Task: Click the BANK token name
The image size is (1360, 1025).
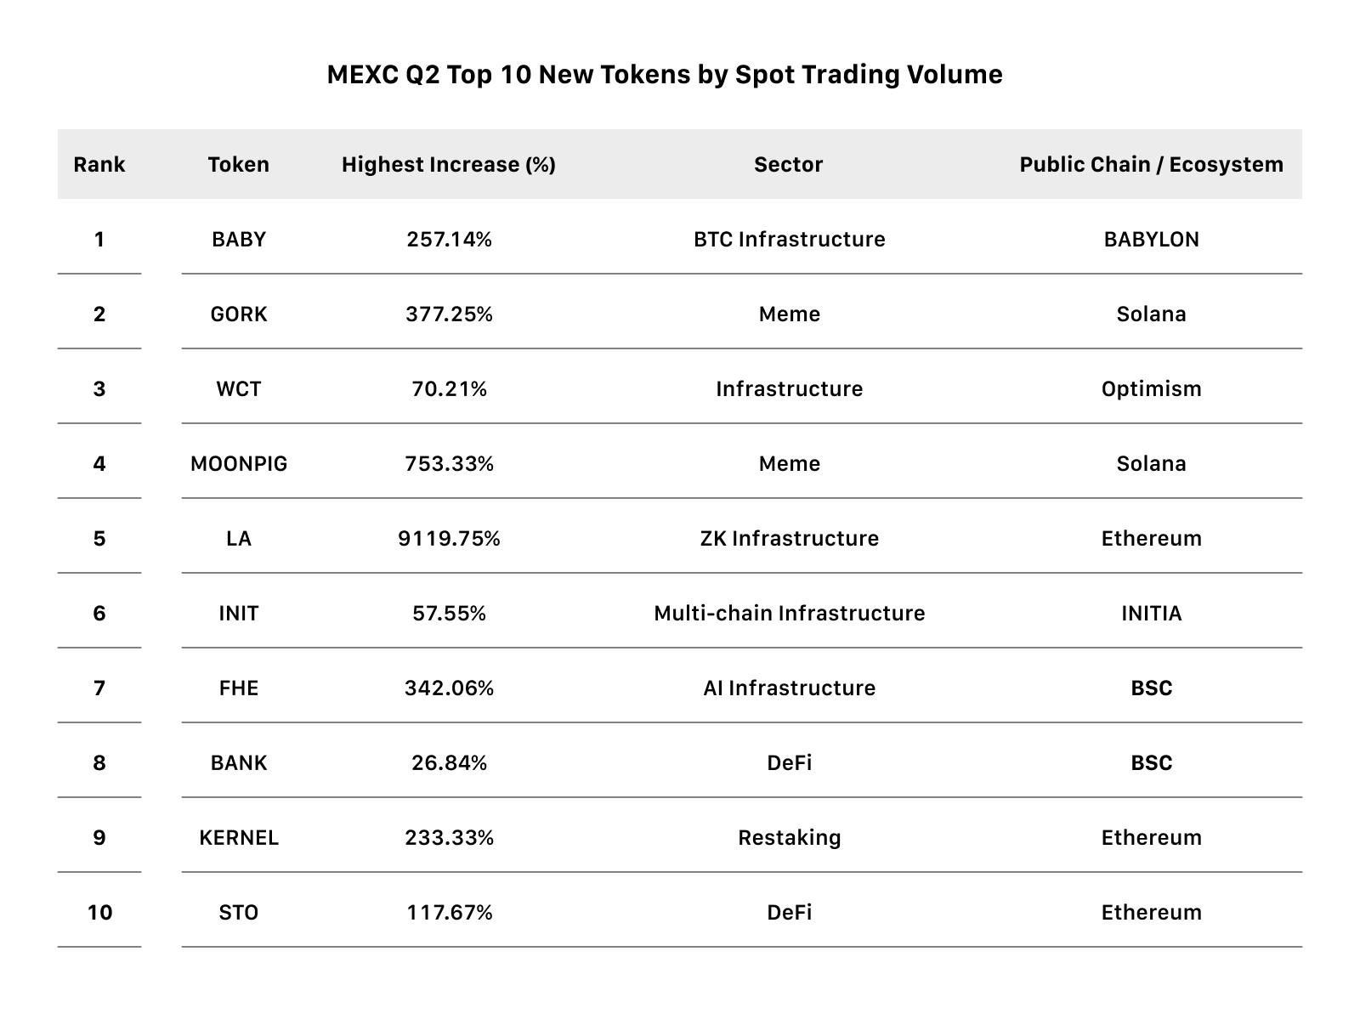Action: 239,763
